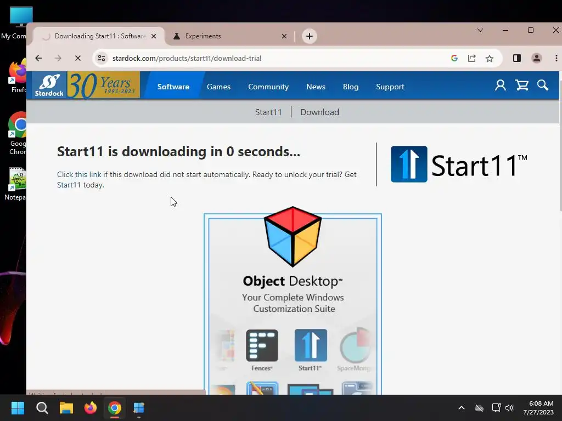Open the News menu item

[316, 87]
